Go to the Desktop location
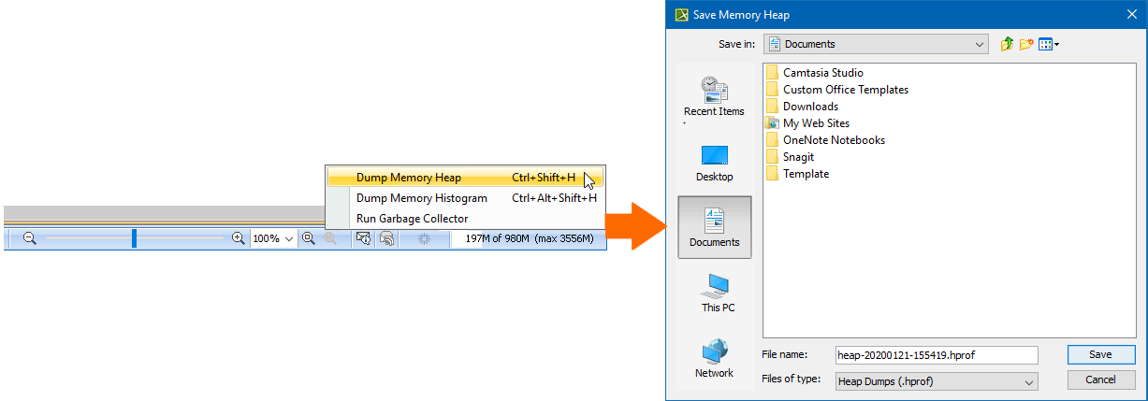Screen dimensions: 1148x401 (714, 163)
